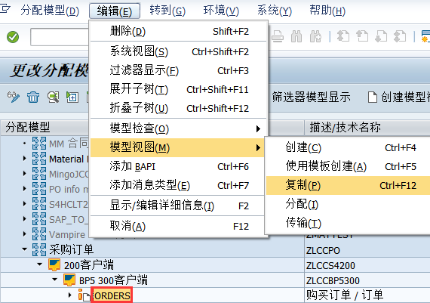Screen dimensions: 430x303
Task: Choose 取消(A) in Edit menu
Action: (178, 226)
